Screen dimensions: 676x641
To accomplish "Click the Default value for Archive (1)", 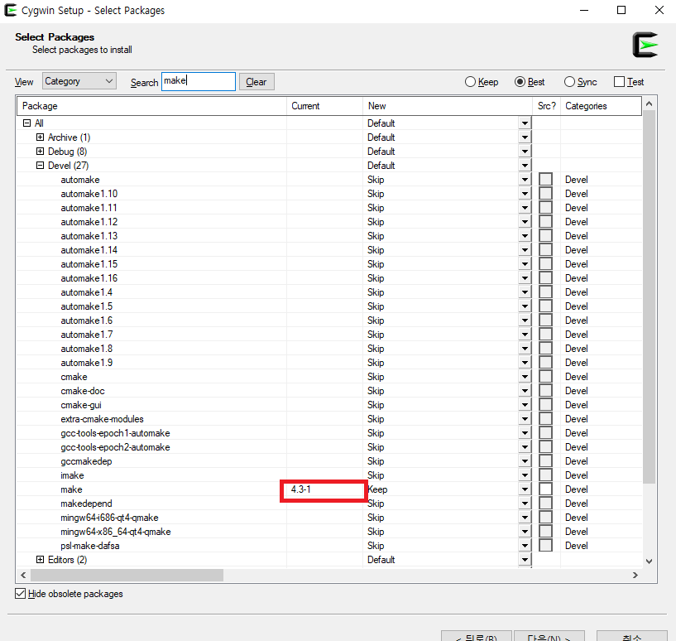I will point(381,137).
